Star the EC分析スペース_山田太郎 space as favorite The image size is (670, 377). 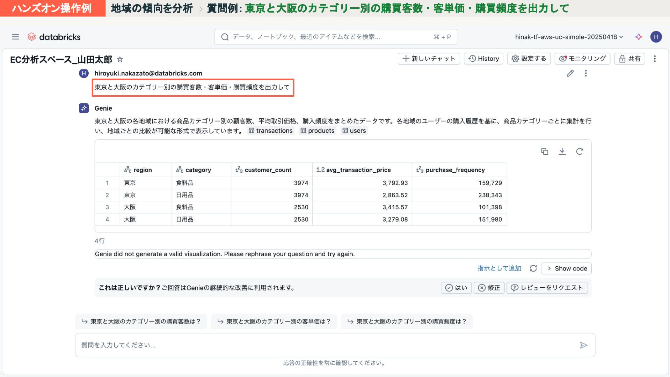120,59
